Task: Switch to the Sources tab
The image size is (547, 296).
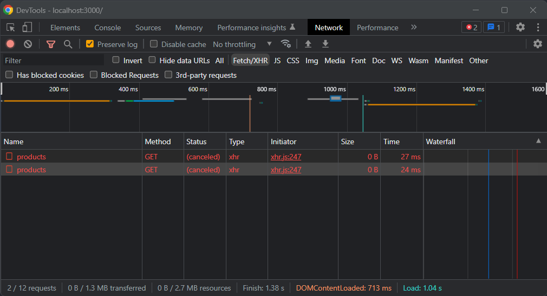Action: (148, 28)
